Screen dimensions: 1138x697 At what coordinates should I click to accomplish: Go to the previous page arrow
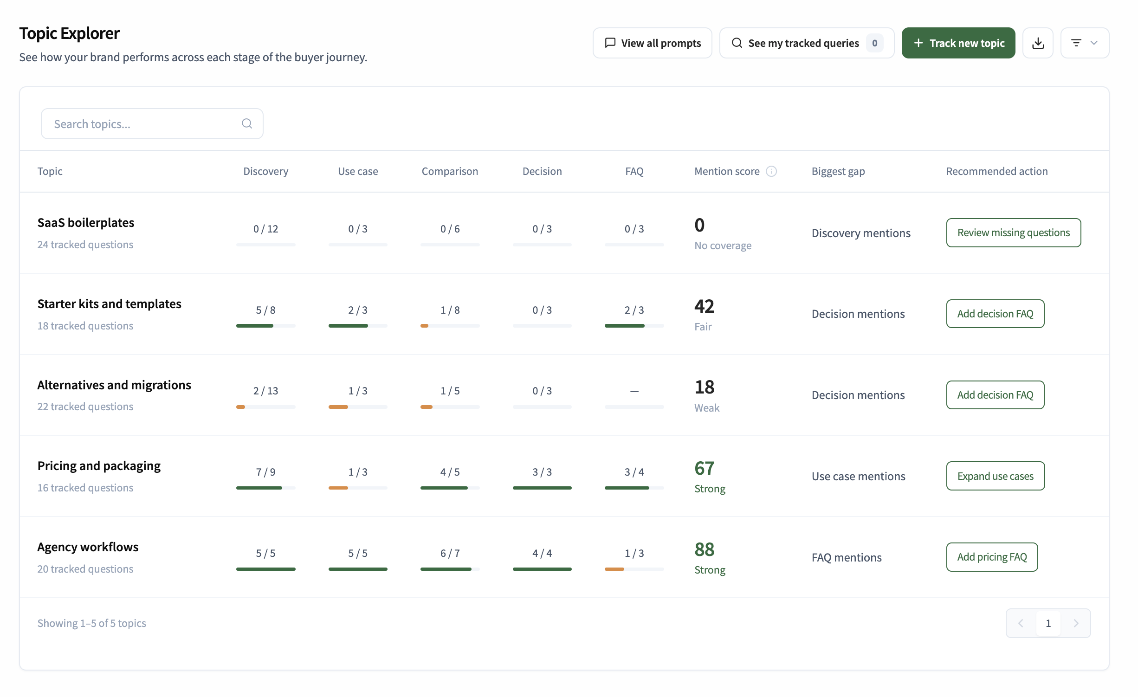[x=1021, y=623]
